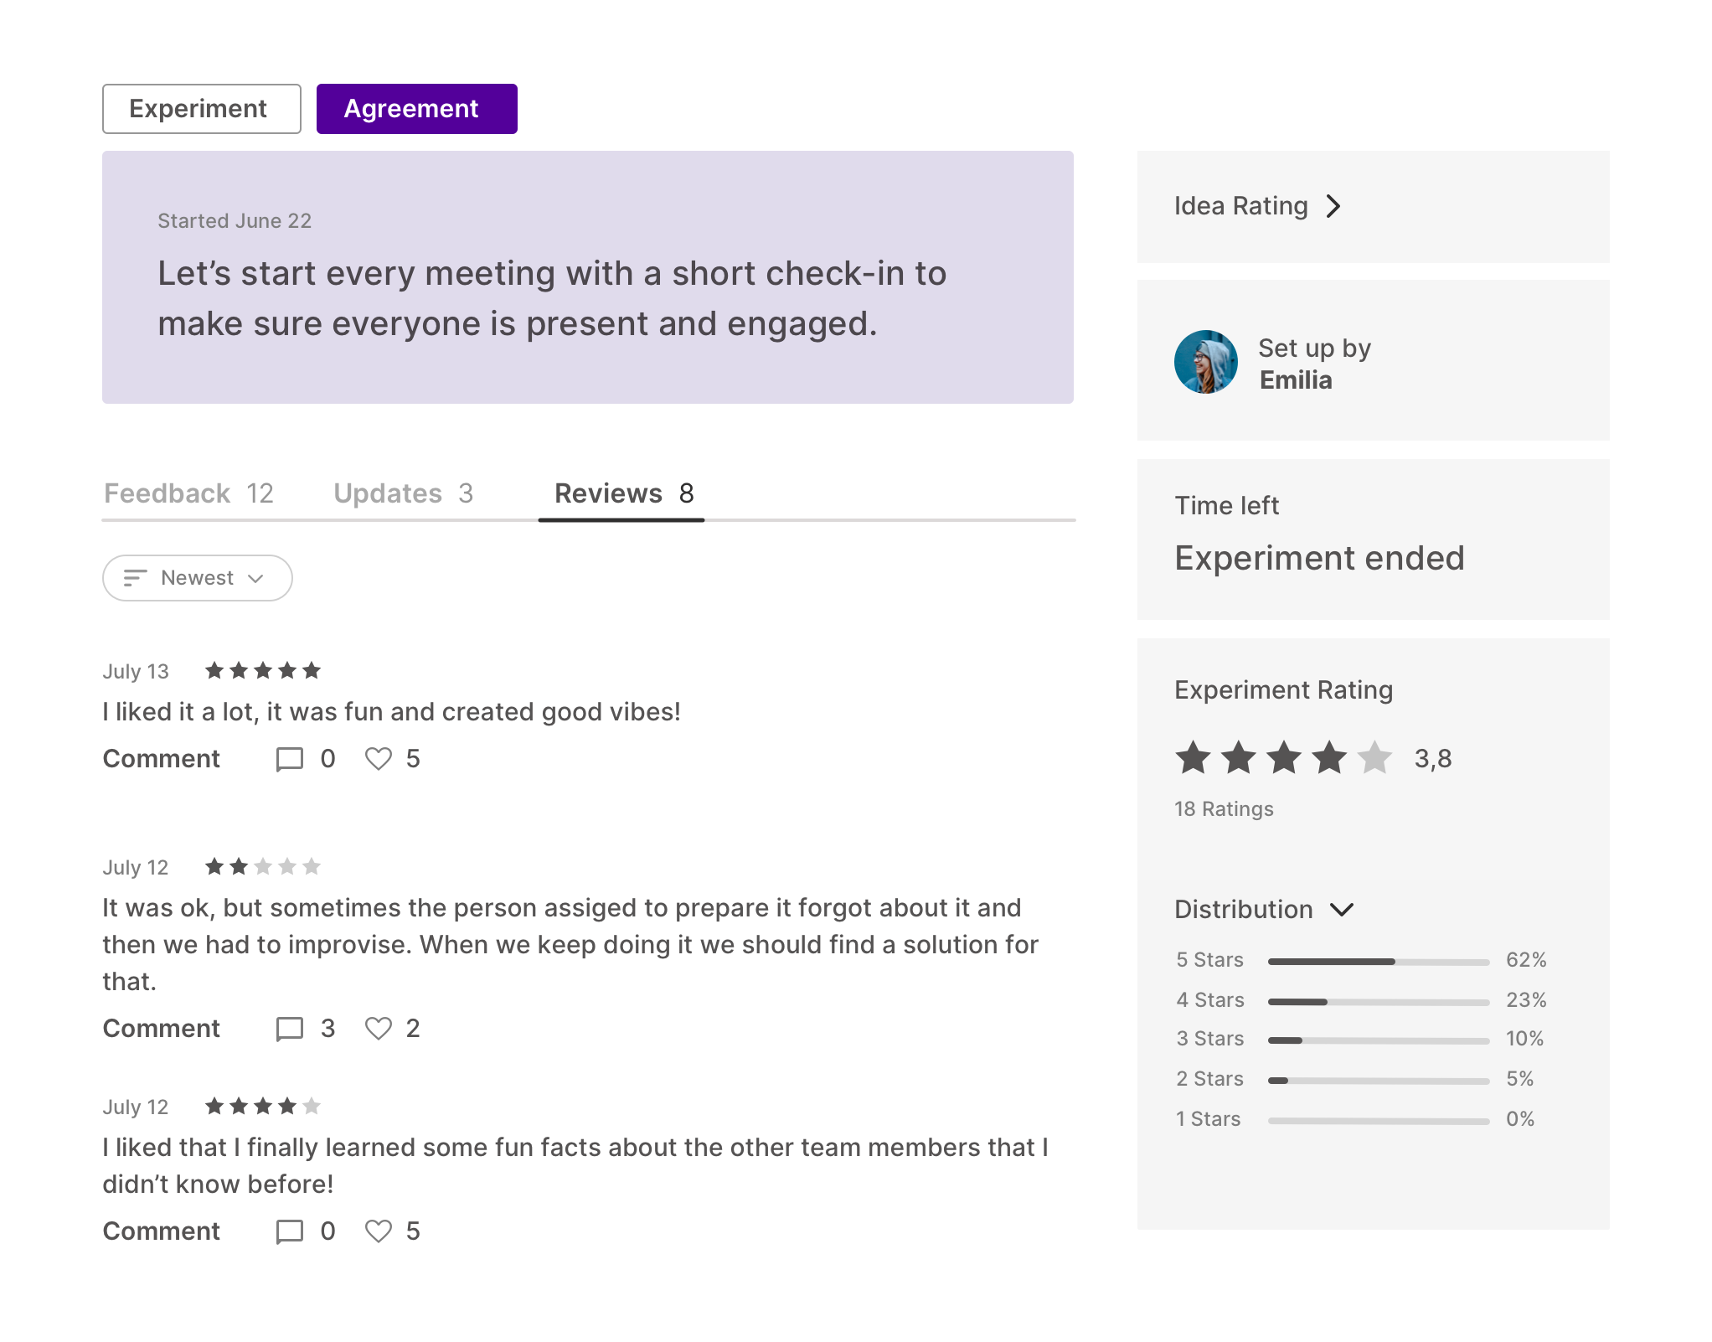Switch to the Experiment toggle button
This screenshot has height=1342, width=1712.
point(201,109)
